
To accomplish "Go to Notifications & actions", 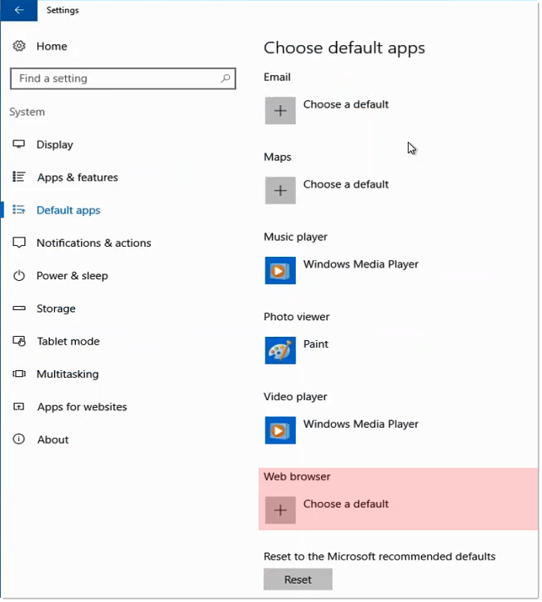I will click(x=93, y=243).
